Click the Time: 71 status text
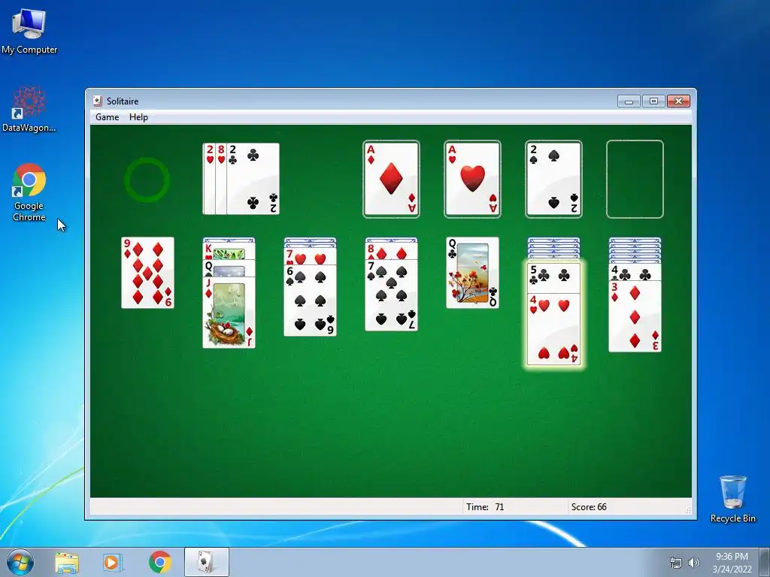The width and height of the screenshot is (770, 577). [485, 507]
